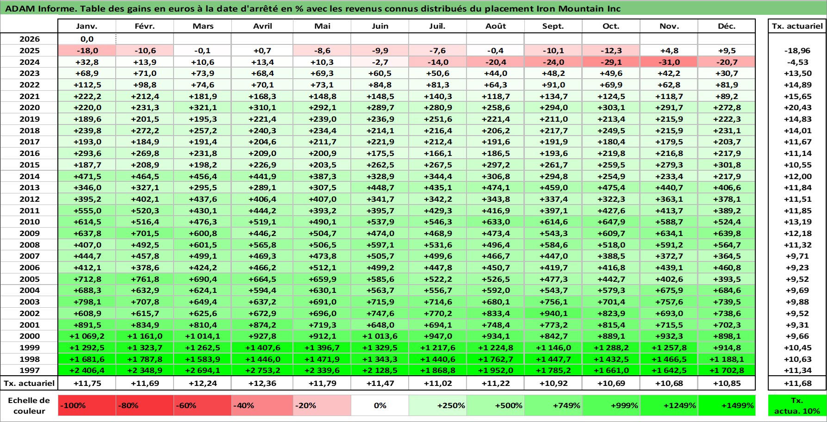Select the cell with value -31,0

[669, 62]
